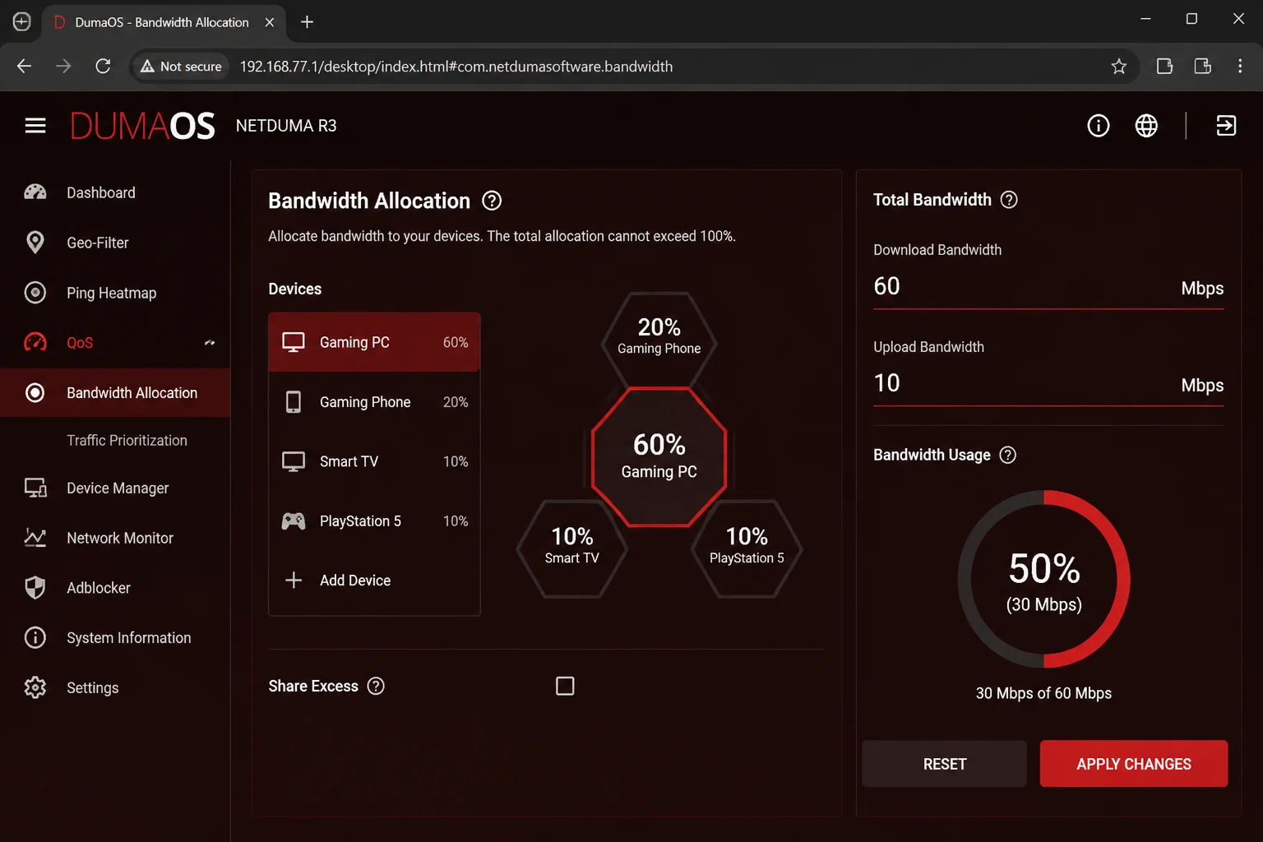1263x842 pixels.
Task: Bookmark this page with star icon
Action: (x=1118, y=67)
